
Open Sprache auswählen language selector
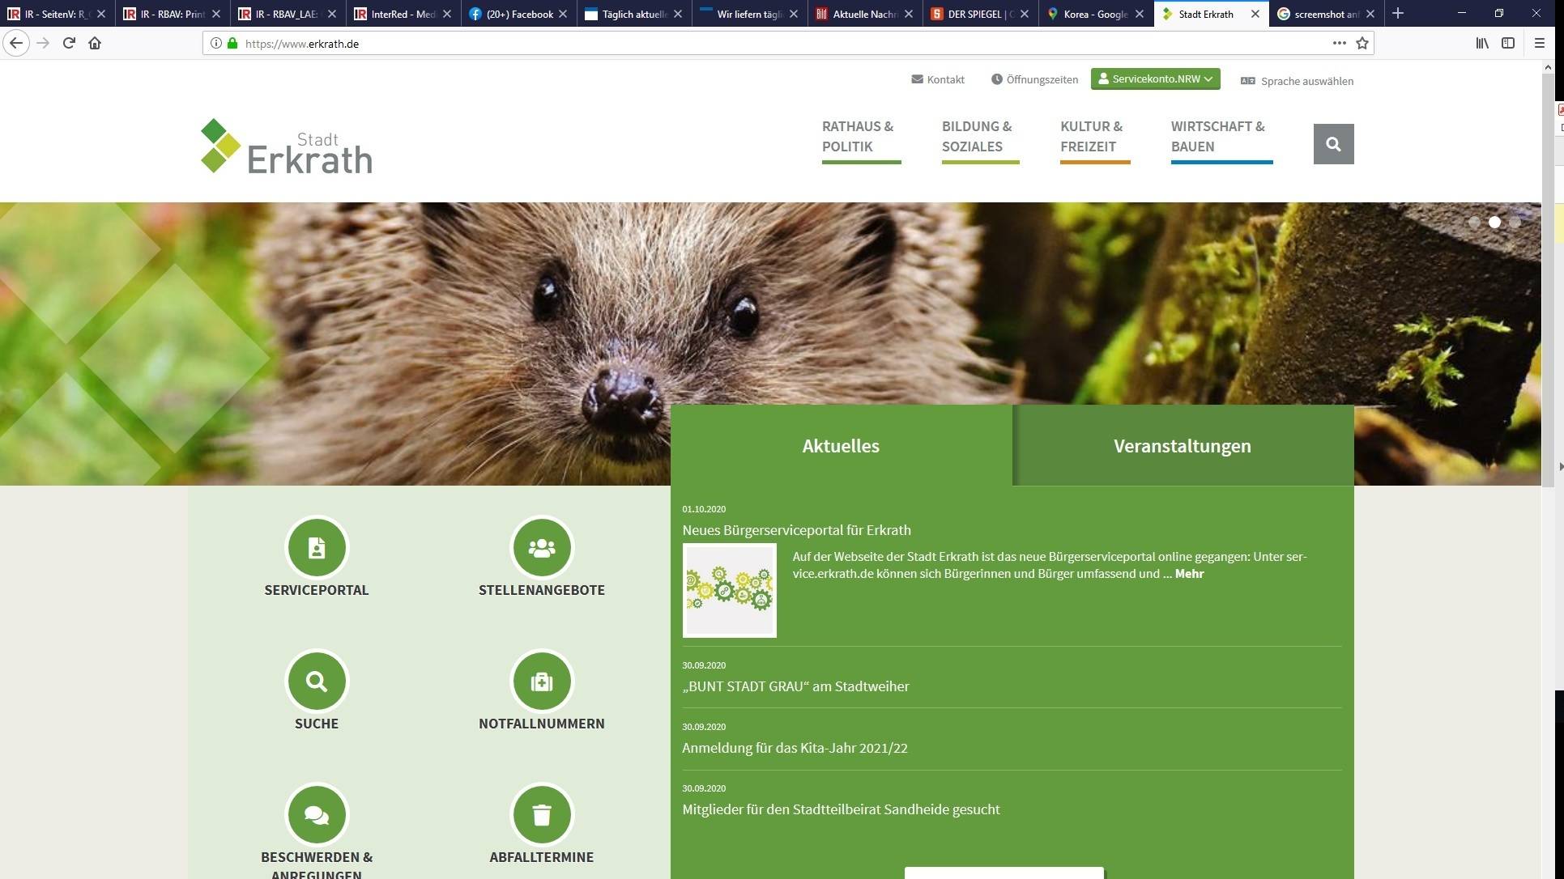[1297, 81]
